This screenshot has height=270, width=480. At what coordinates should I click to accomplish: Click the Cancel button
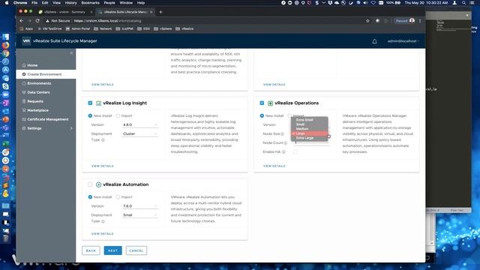coord(136,250)
